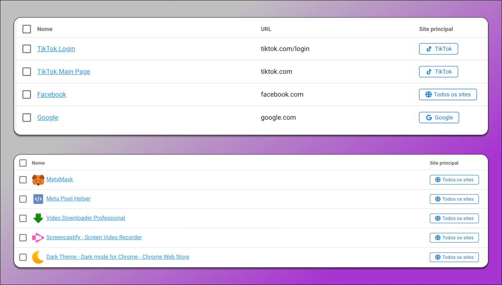
Task: Click the facebook.com URL text
Action: tap(282, 95)
